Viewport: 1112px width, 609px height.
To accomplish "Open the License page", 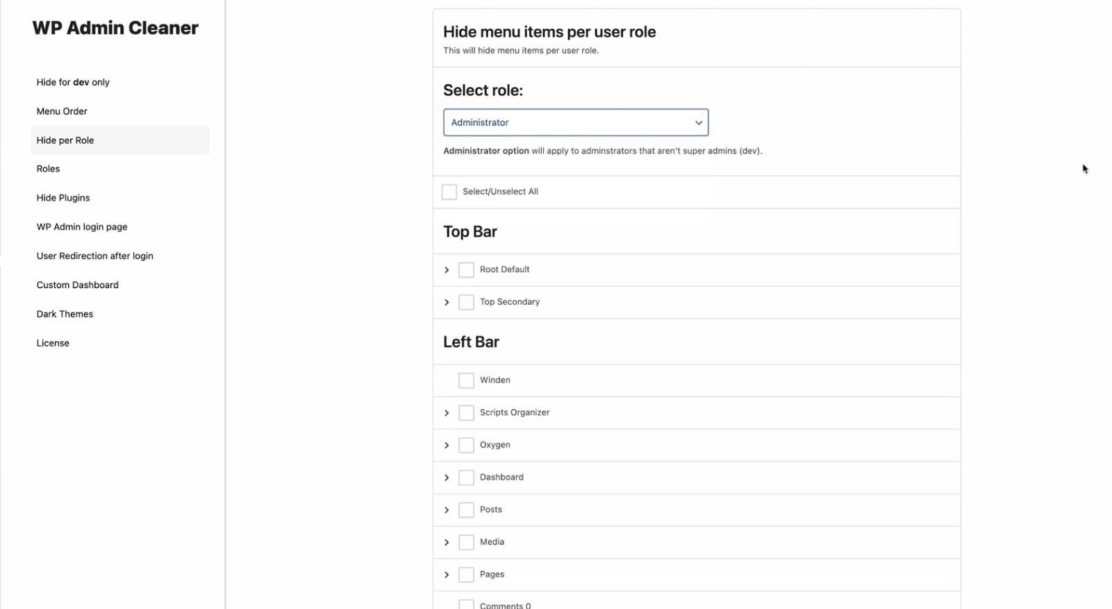I will point(53,342).
